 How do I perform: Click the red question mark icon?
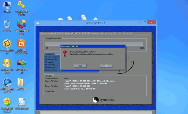coord(65,53)
